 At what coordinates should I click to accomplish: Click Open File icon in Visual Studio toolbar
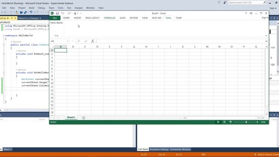click(17, 12)
